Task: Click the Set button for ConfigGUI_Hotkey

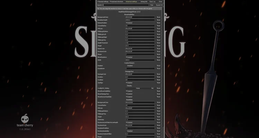Action: click(x=153, y=88)
